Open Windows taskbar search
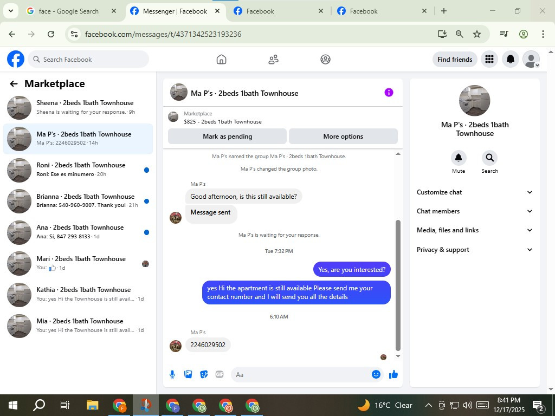This screenshot has height=416, width=555. (x=39, y=405)
